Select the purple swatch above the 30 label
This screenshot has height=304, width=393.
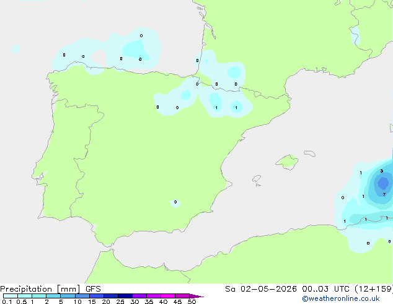[x=139, y=296]
